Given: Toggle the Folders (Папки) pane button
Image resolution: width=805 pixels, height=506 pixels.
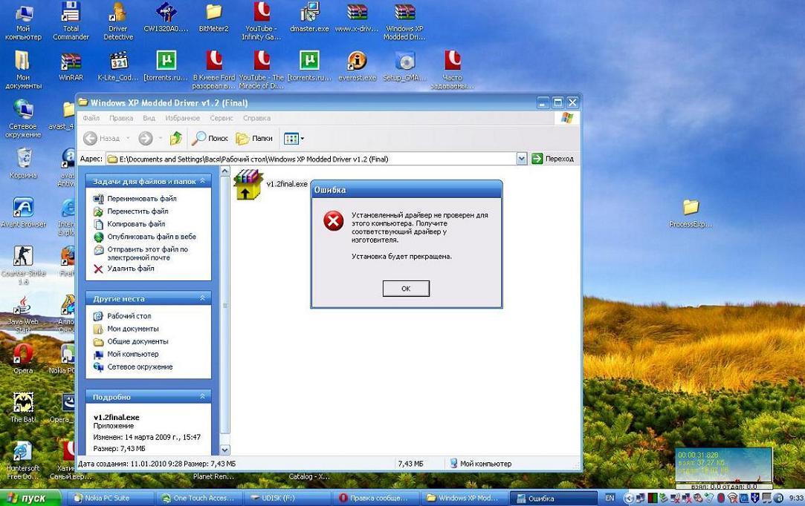Looking at the screenshot, I should point(254,138).
